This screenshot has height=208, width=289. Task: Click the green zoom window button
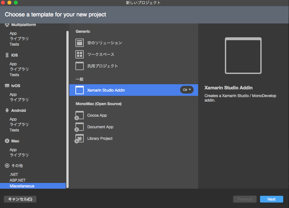click(x=16, y=3)
